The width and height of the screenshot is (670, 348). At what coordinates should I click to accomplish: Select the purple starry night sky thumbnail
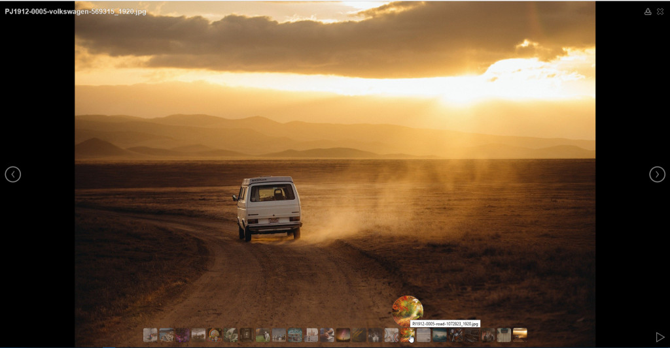344,335
